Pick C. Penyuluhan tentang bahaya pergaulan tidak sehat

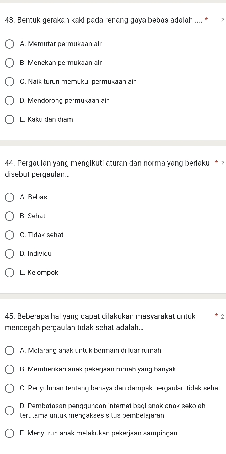pyautogui.click(x=10, y=388)
